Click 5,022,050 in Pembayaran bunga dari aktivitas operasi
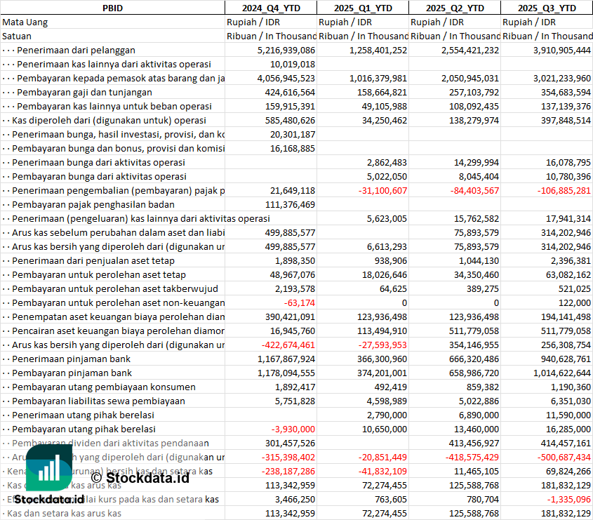The width and height of the screenshot is (593, 520). [387, 177]
